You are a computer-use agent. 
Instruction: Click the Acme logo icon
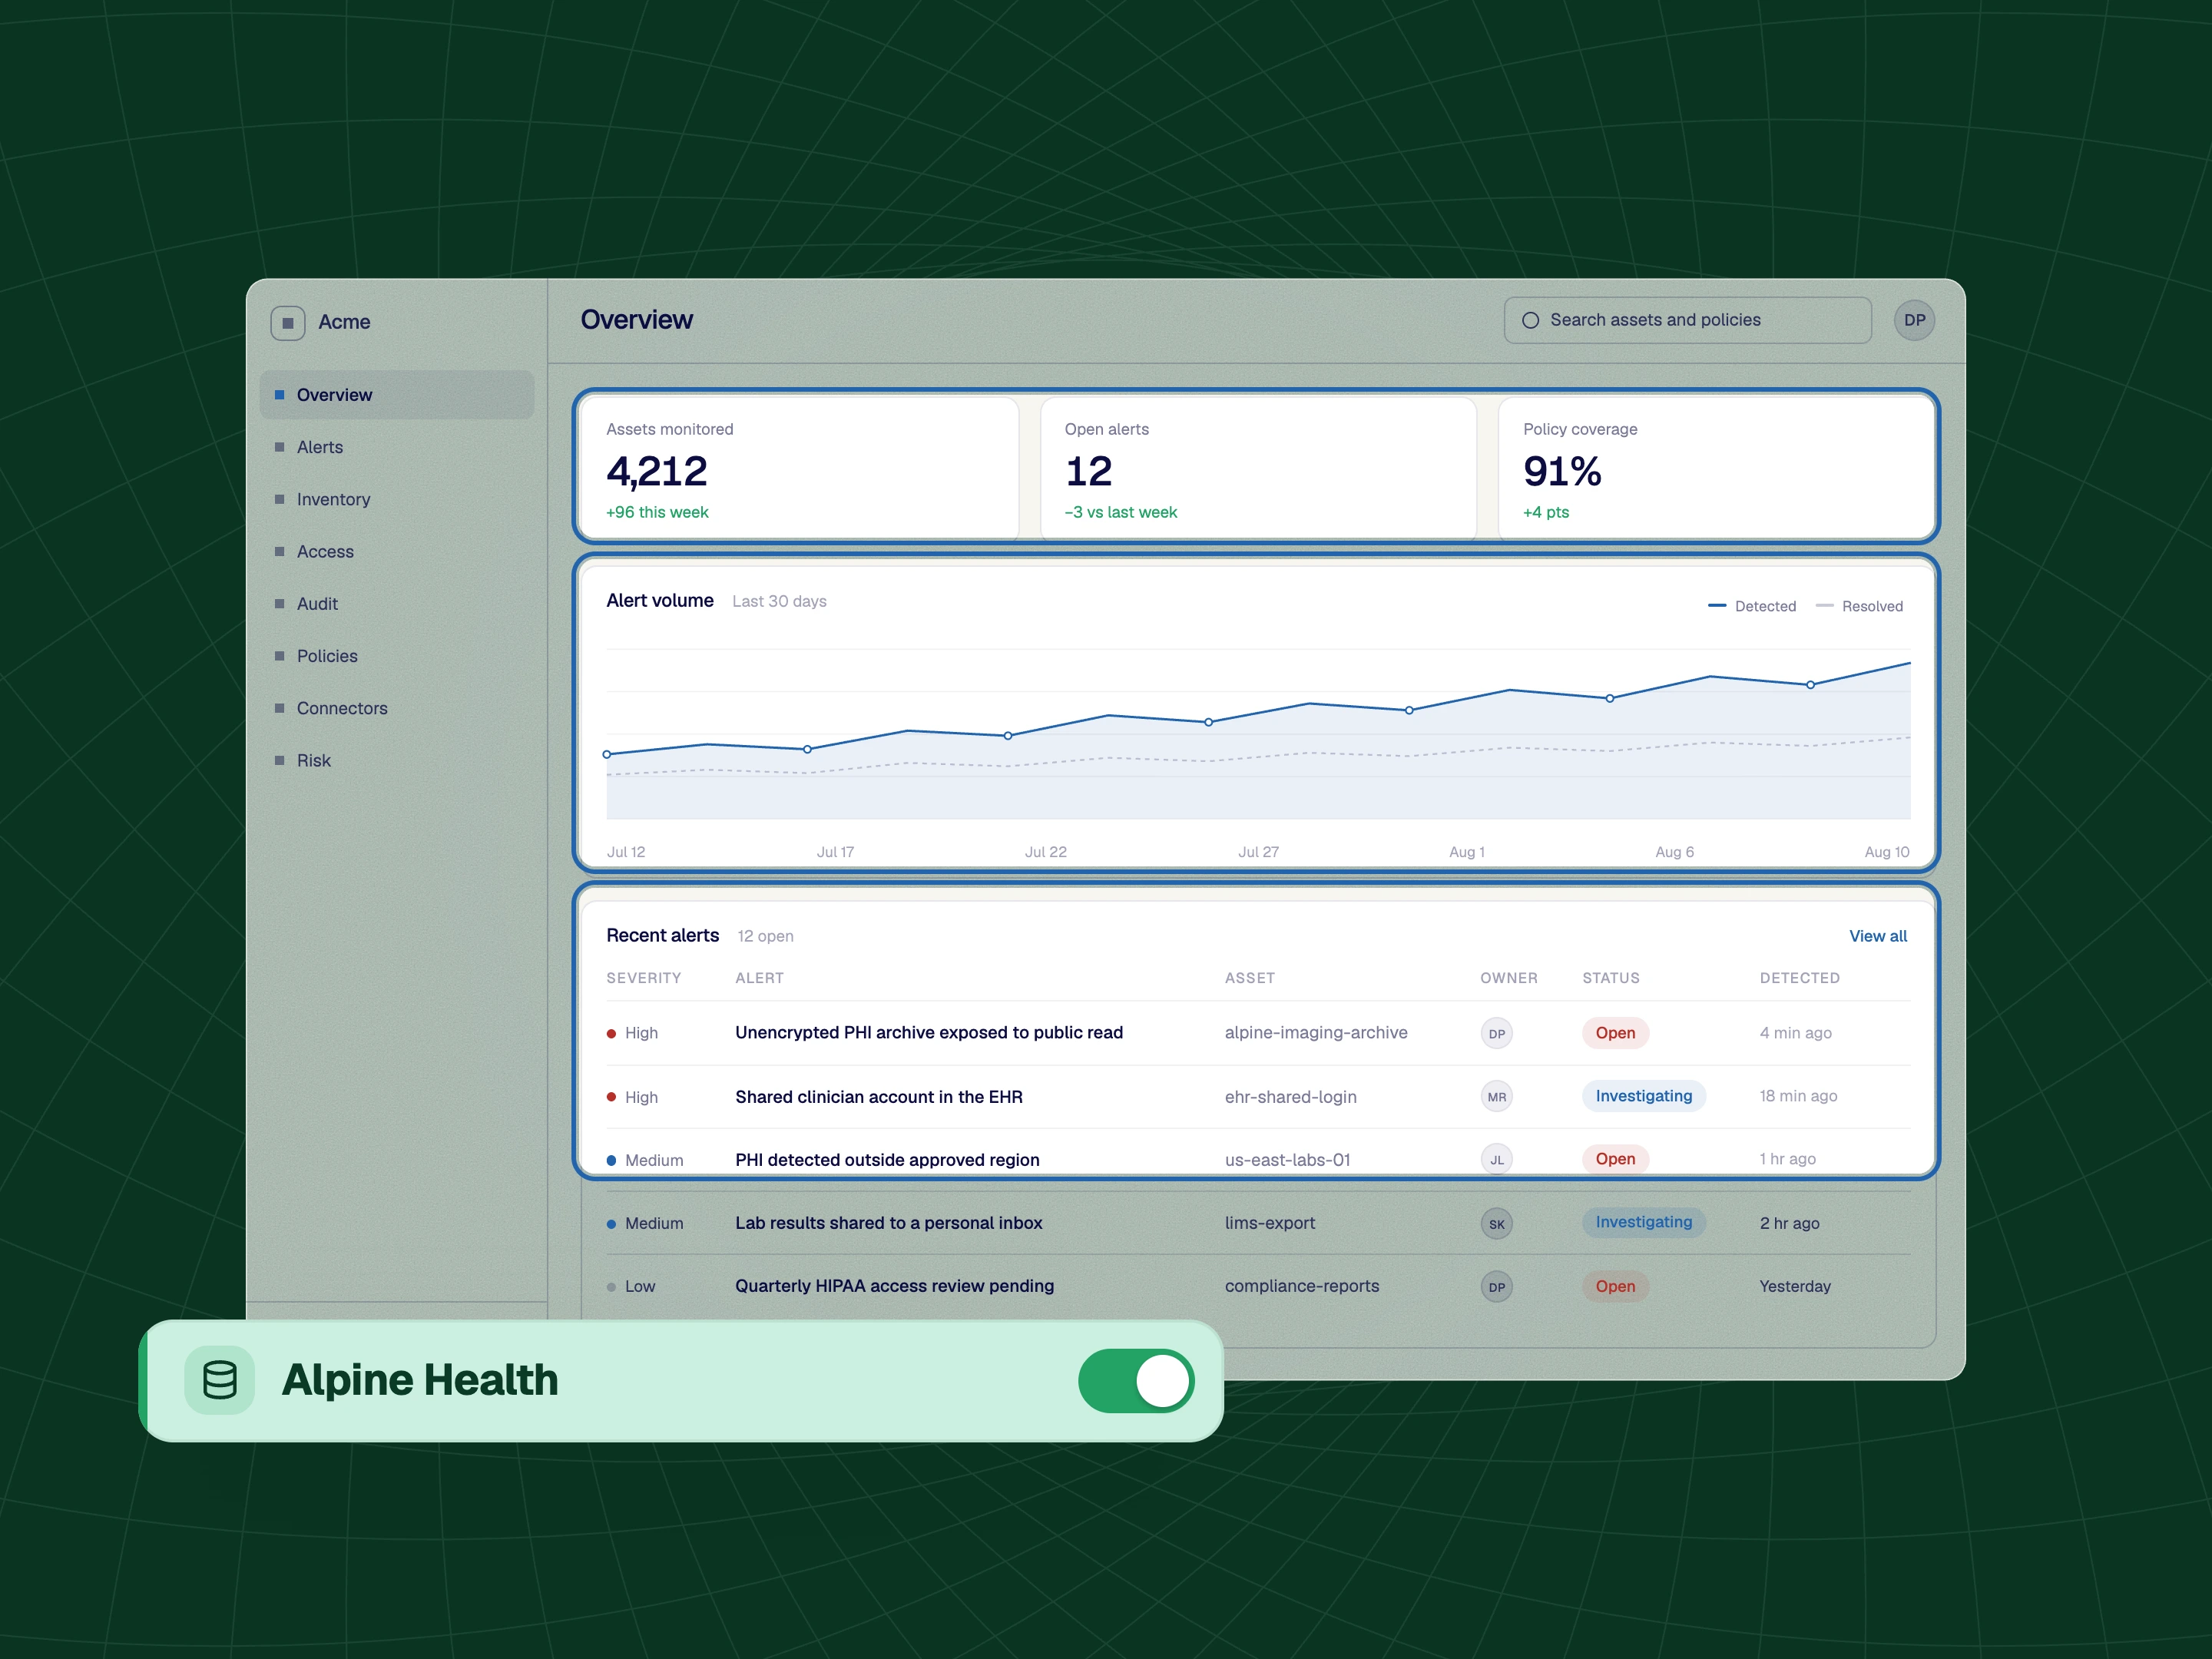click(287, 322)
